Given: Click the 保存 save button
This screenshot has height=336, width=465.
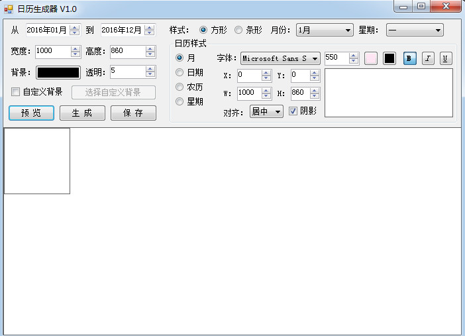Looking at the screenshot, I should point(133,113).
